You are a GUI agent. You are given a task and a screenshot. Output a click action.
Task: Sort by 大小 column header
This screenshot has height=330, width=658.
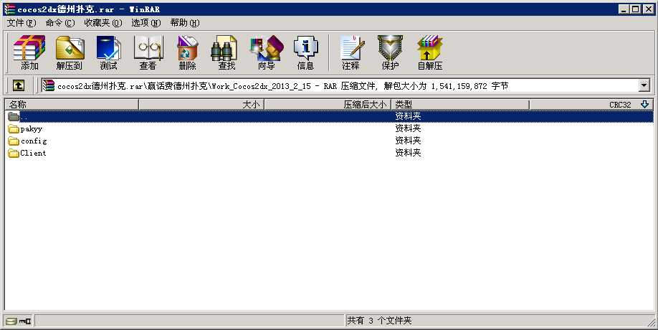(x=201, y=105)
